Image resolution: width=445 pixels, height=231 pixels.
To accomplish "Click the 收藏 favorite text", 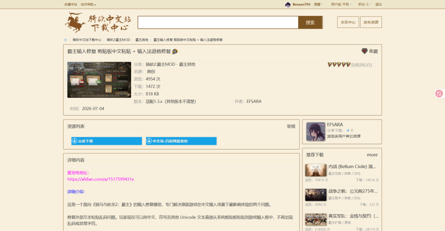I will pyautogui.click(x=373, y=51).
